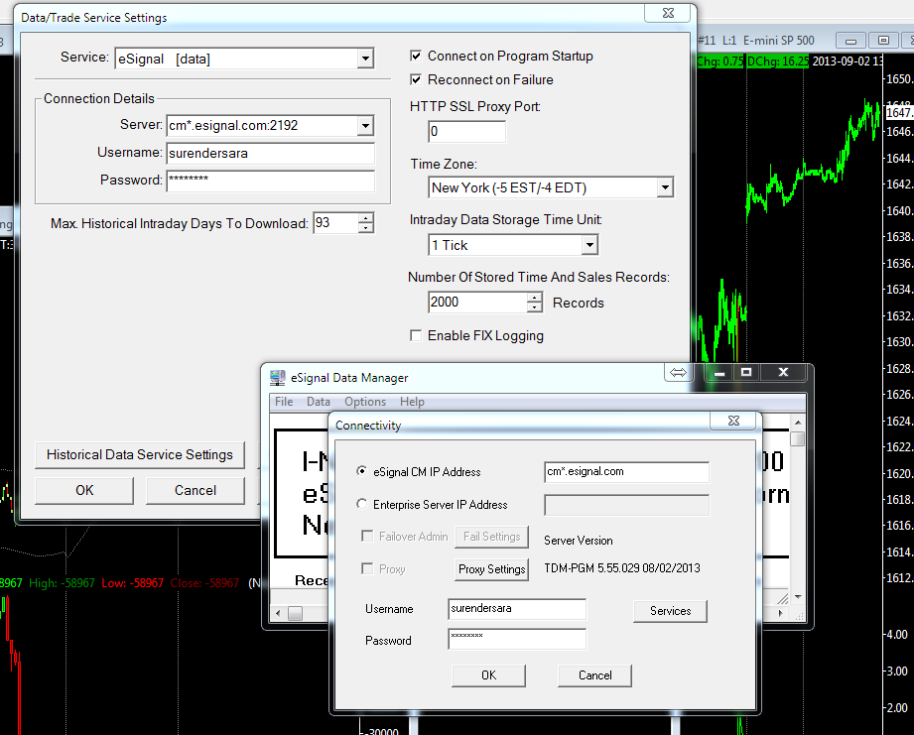Click Password field in Connectivity dialog
The height and width of the screenshot is (735, 914).
click(x=517, y=639)
